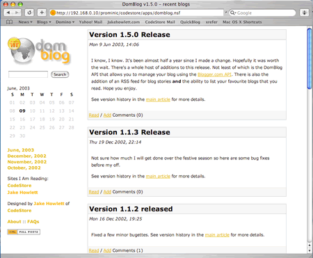Add a comment to Version 1.1.3 Release
The width and height of the screenshot is (313, 258).
[x=107, y=192]
